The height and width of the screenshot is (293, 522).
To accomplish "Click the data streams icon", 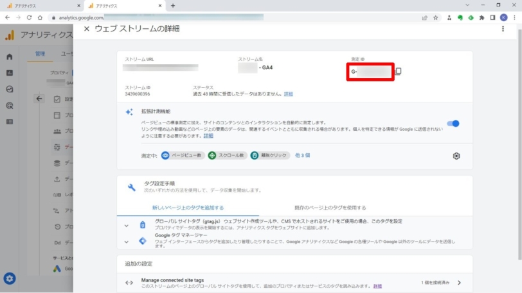I will 57,147.
